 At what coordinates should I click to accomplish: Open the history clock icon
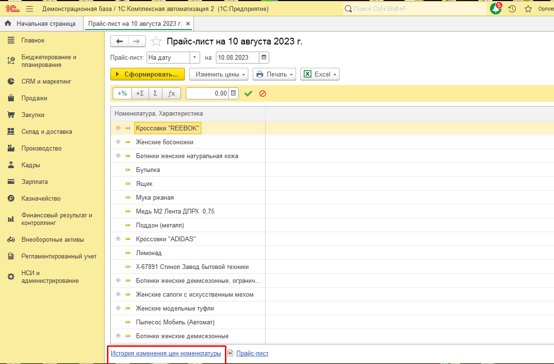(512, 9)
